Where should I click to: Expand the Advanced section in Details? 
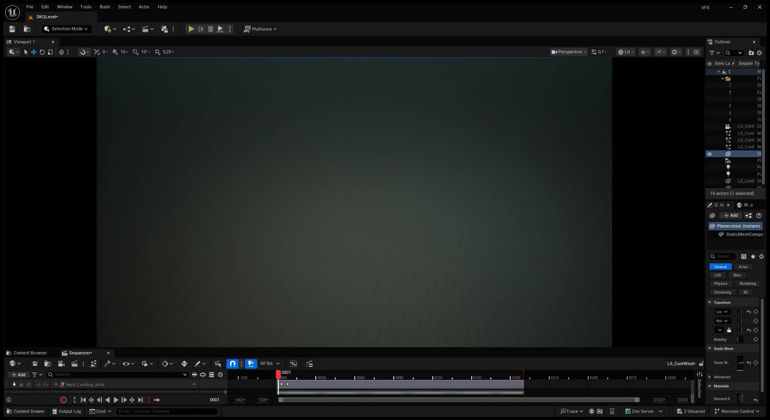click(710, 377)
